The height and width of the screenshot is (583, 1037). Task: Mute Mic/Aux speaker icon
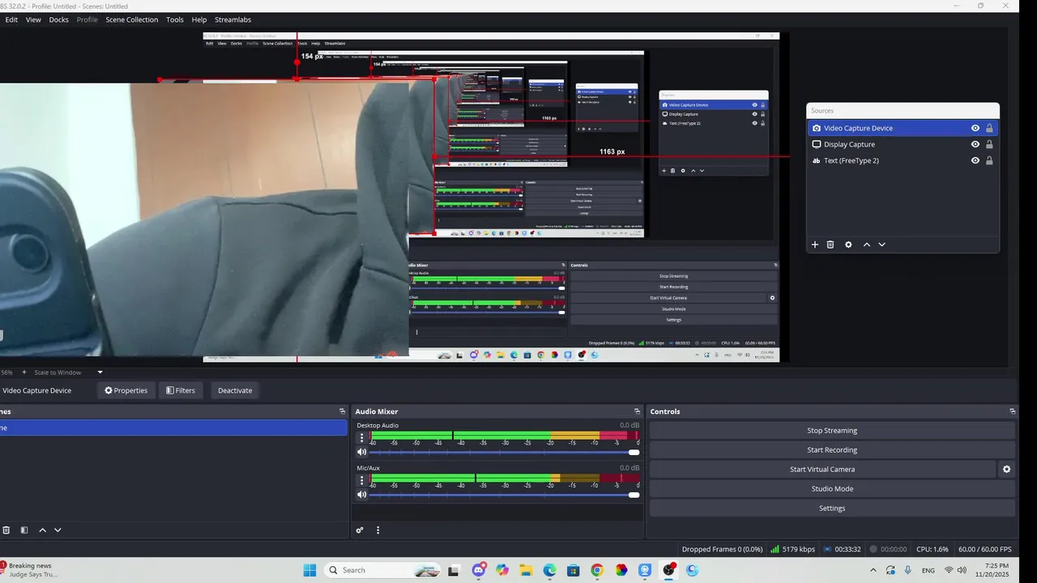coord(362,495)
